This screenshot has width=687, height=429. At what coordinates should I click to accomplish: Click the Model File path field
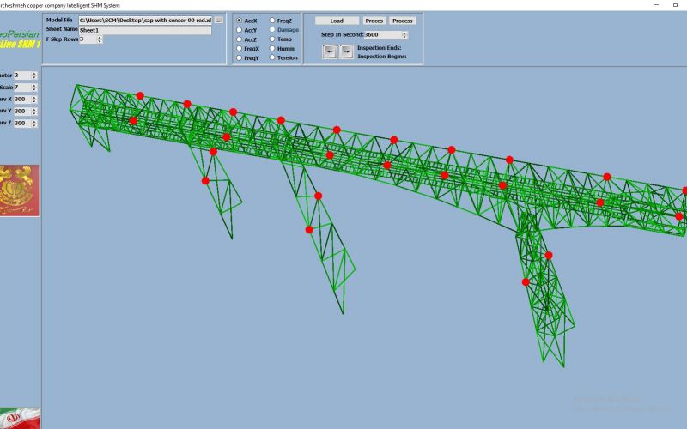(144, 20)
